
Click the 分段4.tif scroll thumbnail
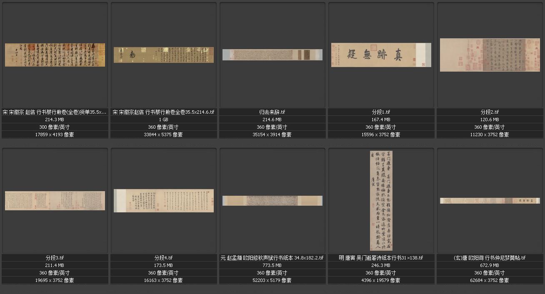(x=164, y=201)
